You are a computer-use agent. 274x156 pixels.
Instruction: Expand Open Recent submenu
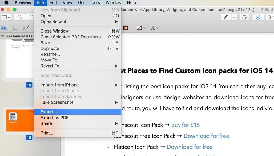coord(78,22)
